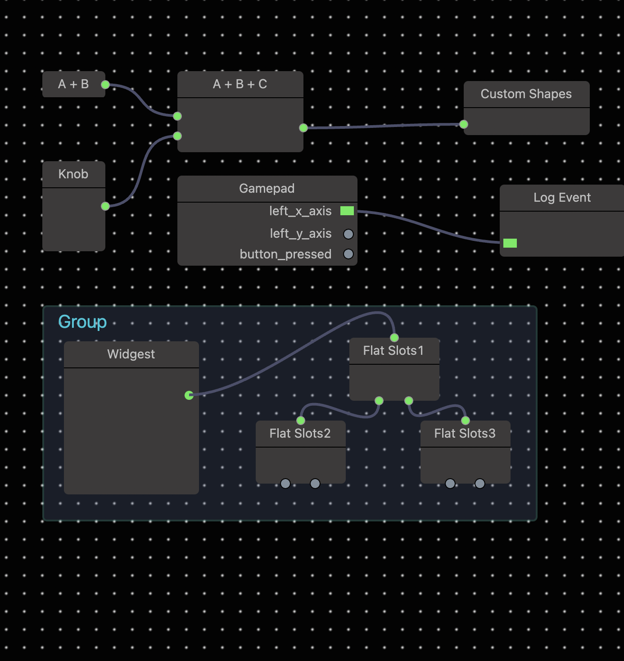
Task: Click the gray pin beside button_pressed
Action: coord(348,254)
